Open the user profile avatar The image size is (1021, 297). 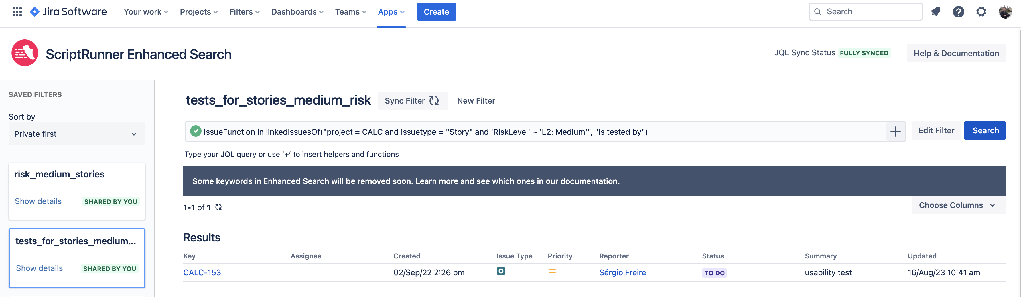(1005, 12)
